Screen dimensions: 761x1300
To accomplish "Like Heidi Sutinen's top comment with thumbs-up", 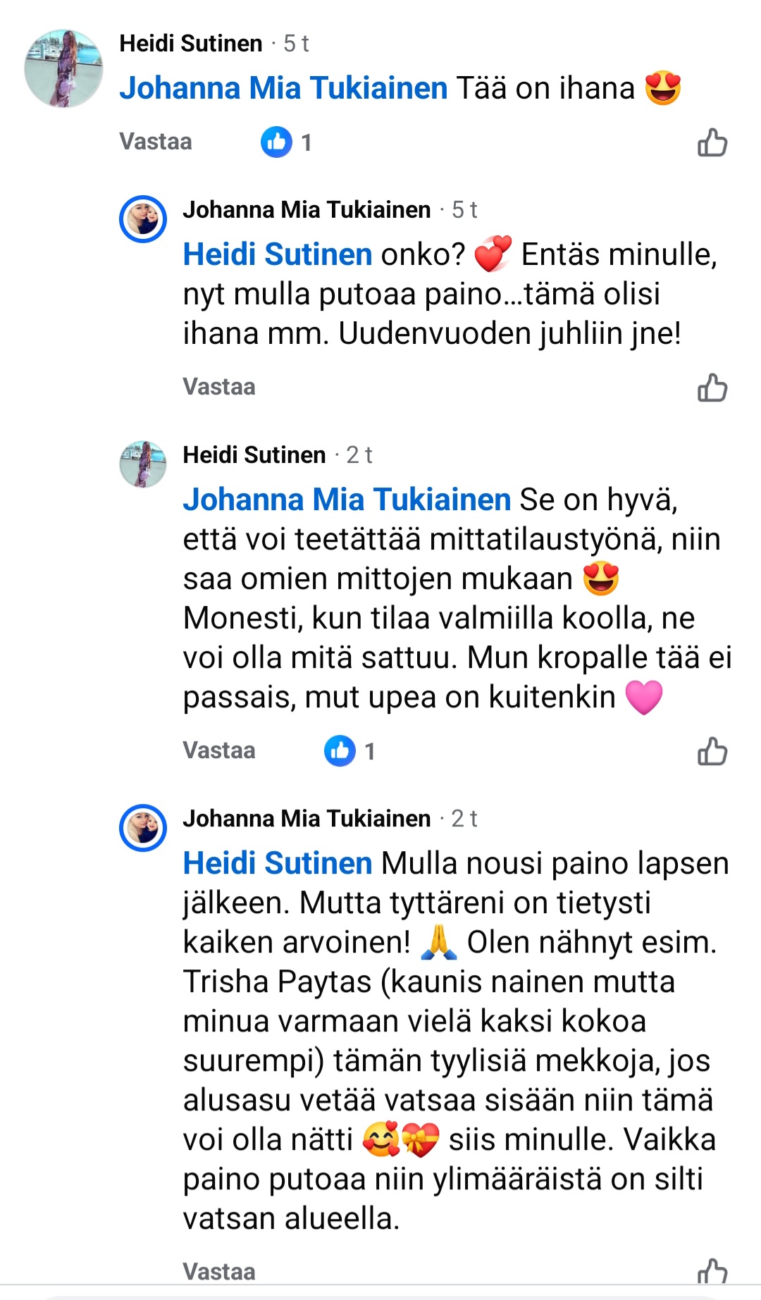I will (712, 142).
